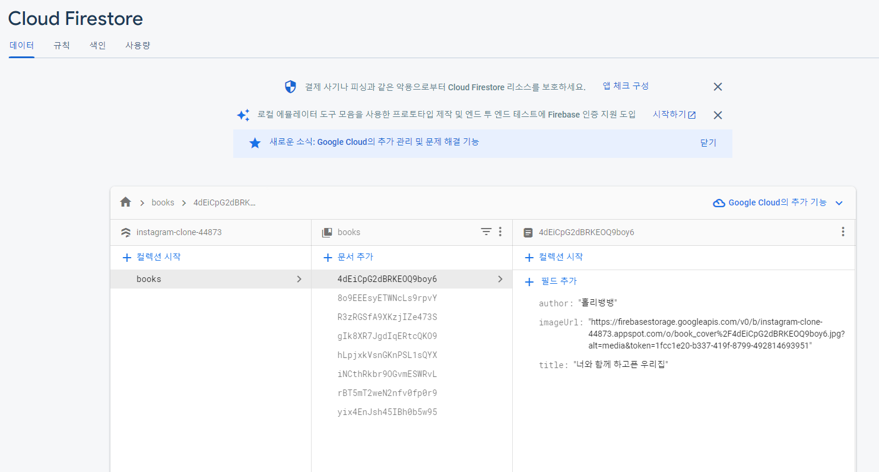Screen dimensions: 879x472
Task: Click the star icon in Google Cloud news banner
Action: 255,143
